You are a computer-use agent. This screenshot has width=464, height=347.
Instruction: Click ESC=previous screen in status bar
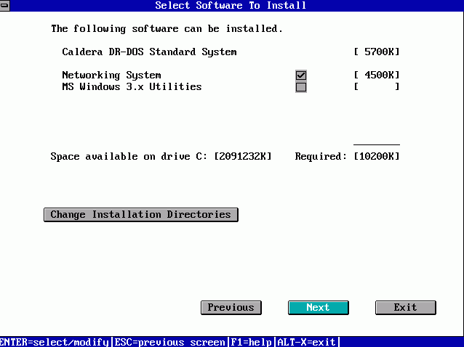point(170,342)
